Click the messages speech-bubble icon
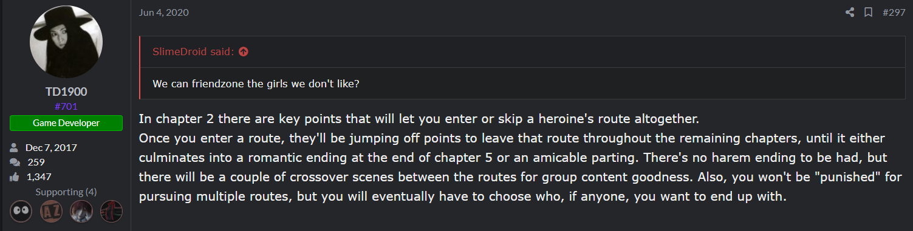 (x=15, y=162)
